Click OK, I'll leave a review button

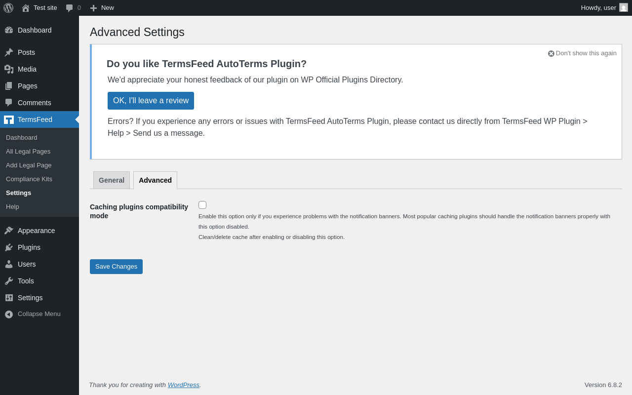151,101
